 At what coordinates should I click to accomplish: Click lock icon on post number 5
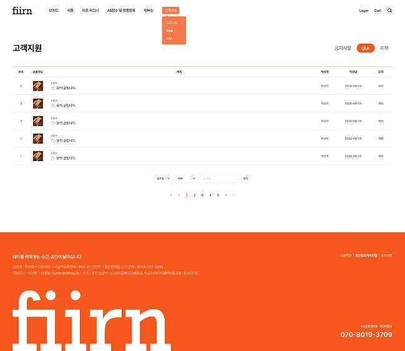click(x=52, y=88)
